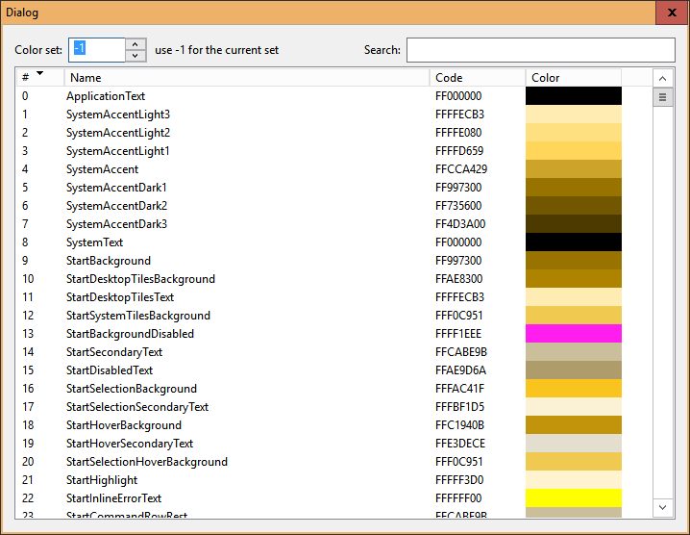This screenshot has width=690, height=535.
Task: Select the StartDesktopTilesBackground color swatch
Action: click(574, 278)
